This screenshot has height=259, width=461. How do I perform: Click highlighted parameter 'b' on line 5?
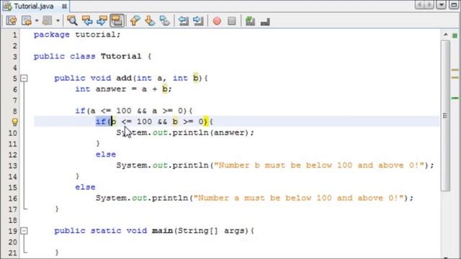(x=195, y=78)
